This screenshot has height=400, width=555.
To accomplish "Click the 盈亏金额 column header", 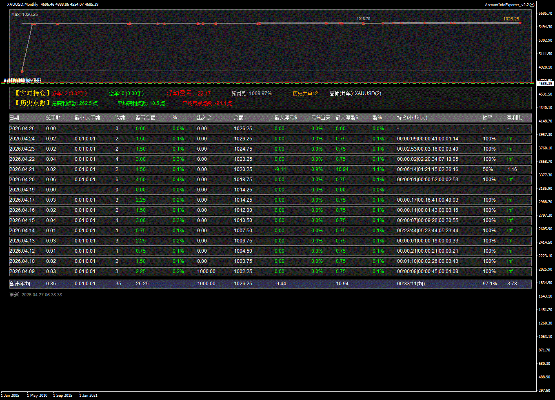I will pyautogui.click(x=145, y=118).
